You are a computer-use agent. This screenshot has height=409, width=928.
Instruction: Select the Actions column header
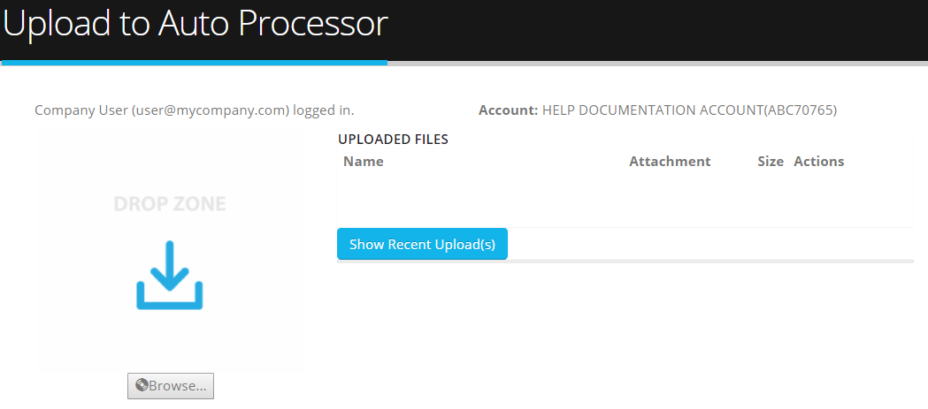pyautogui.click(x=818, y=162)
